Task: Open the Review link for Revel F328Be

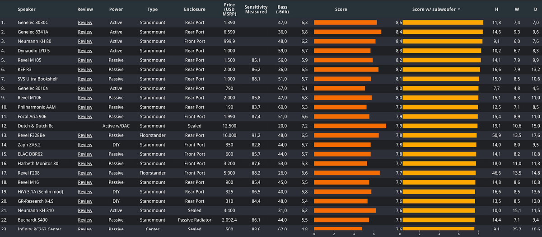Action: pos(85,135)
